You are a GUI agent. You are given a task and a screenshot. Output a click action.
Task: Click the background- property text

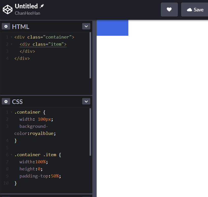click(x=34, y=126)
